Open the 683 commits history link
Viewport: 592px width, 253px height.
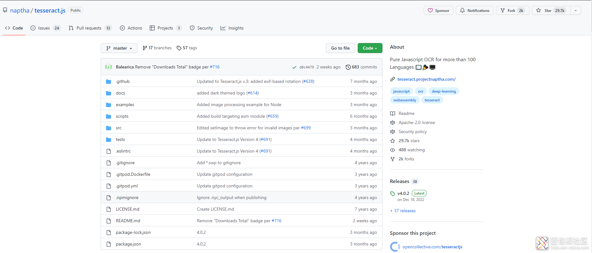tap(361, 67)
